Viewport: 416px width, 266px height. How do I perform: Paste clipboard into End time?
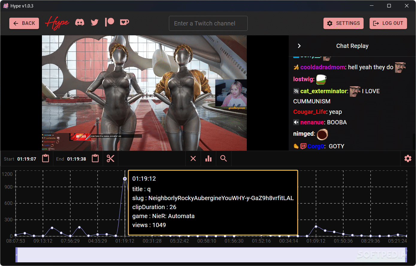[x=95, y=158]
